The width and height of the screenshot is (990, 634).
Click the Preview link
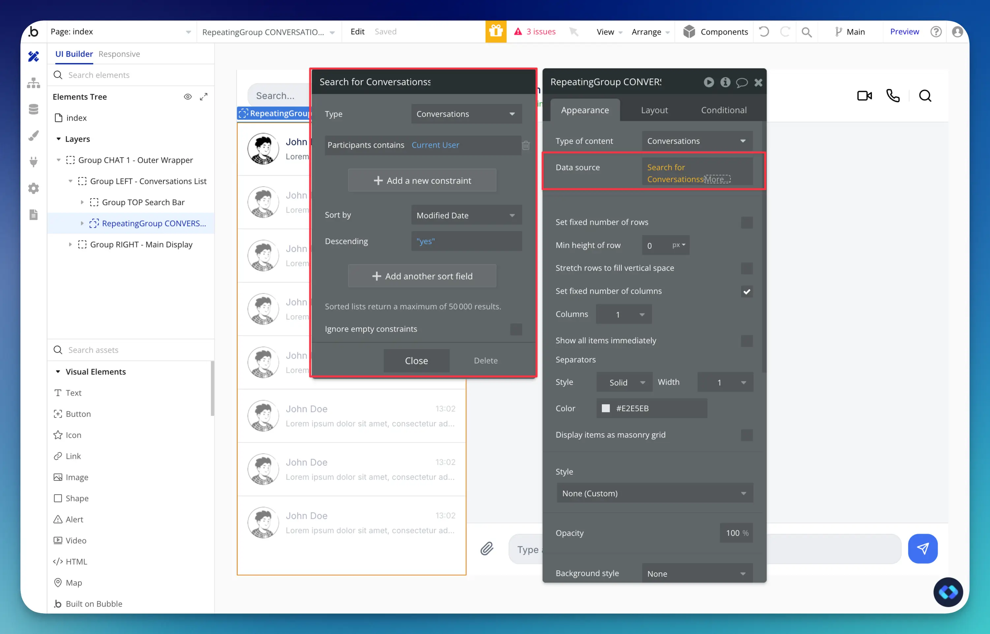coord(904,32)
